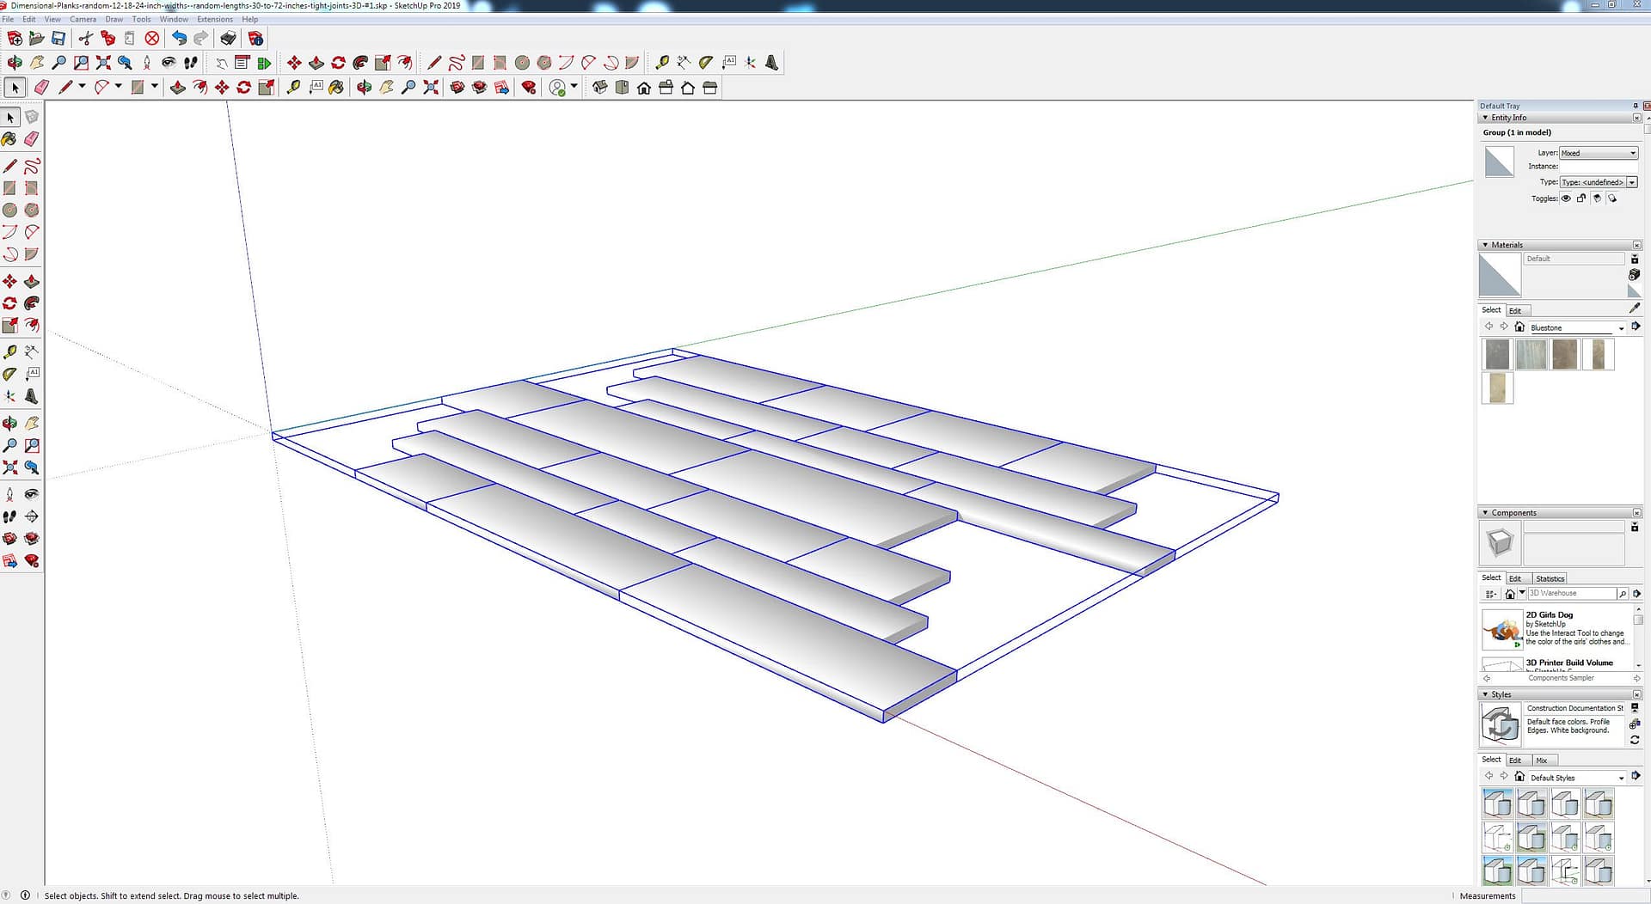Click the Undo arrow in top toolbar
1651x904 pixels.
pyautogui.click(x=179, y=38)
